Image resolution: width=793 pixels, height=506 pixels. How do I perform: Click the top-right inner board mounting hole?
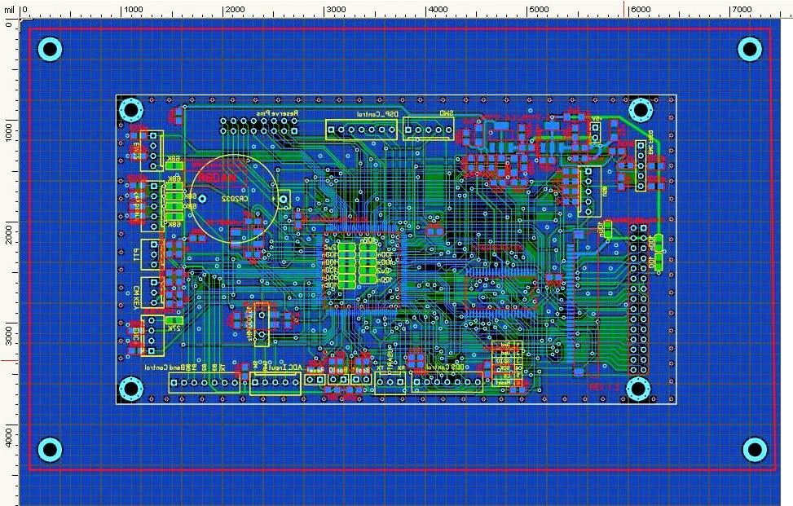coord(640,109)
